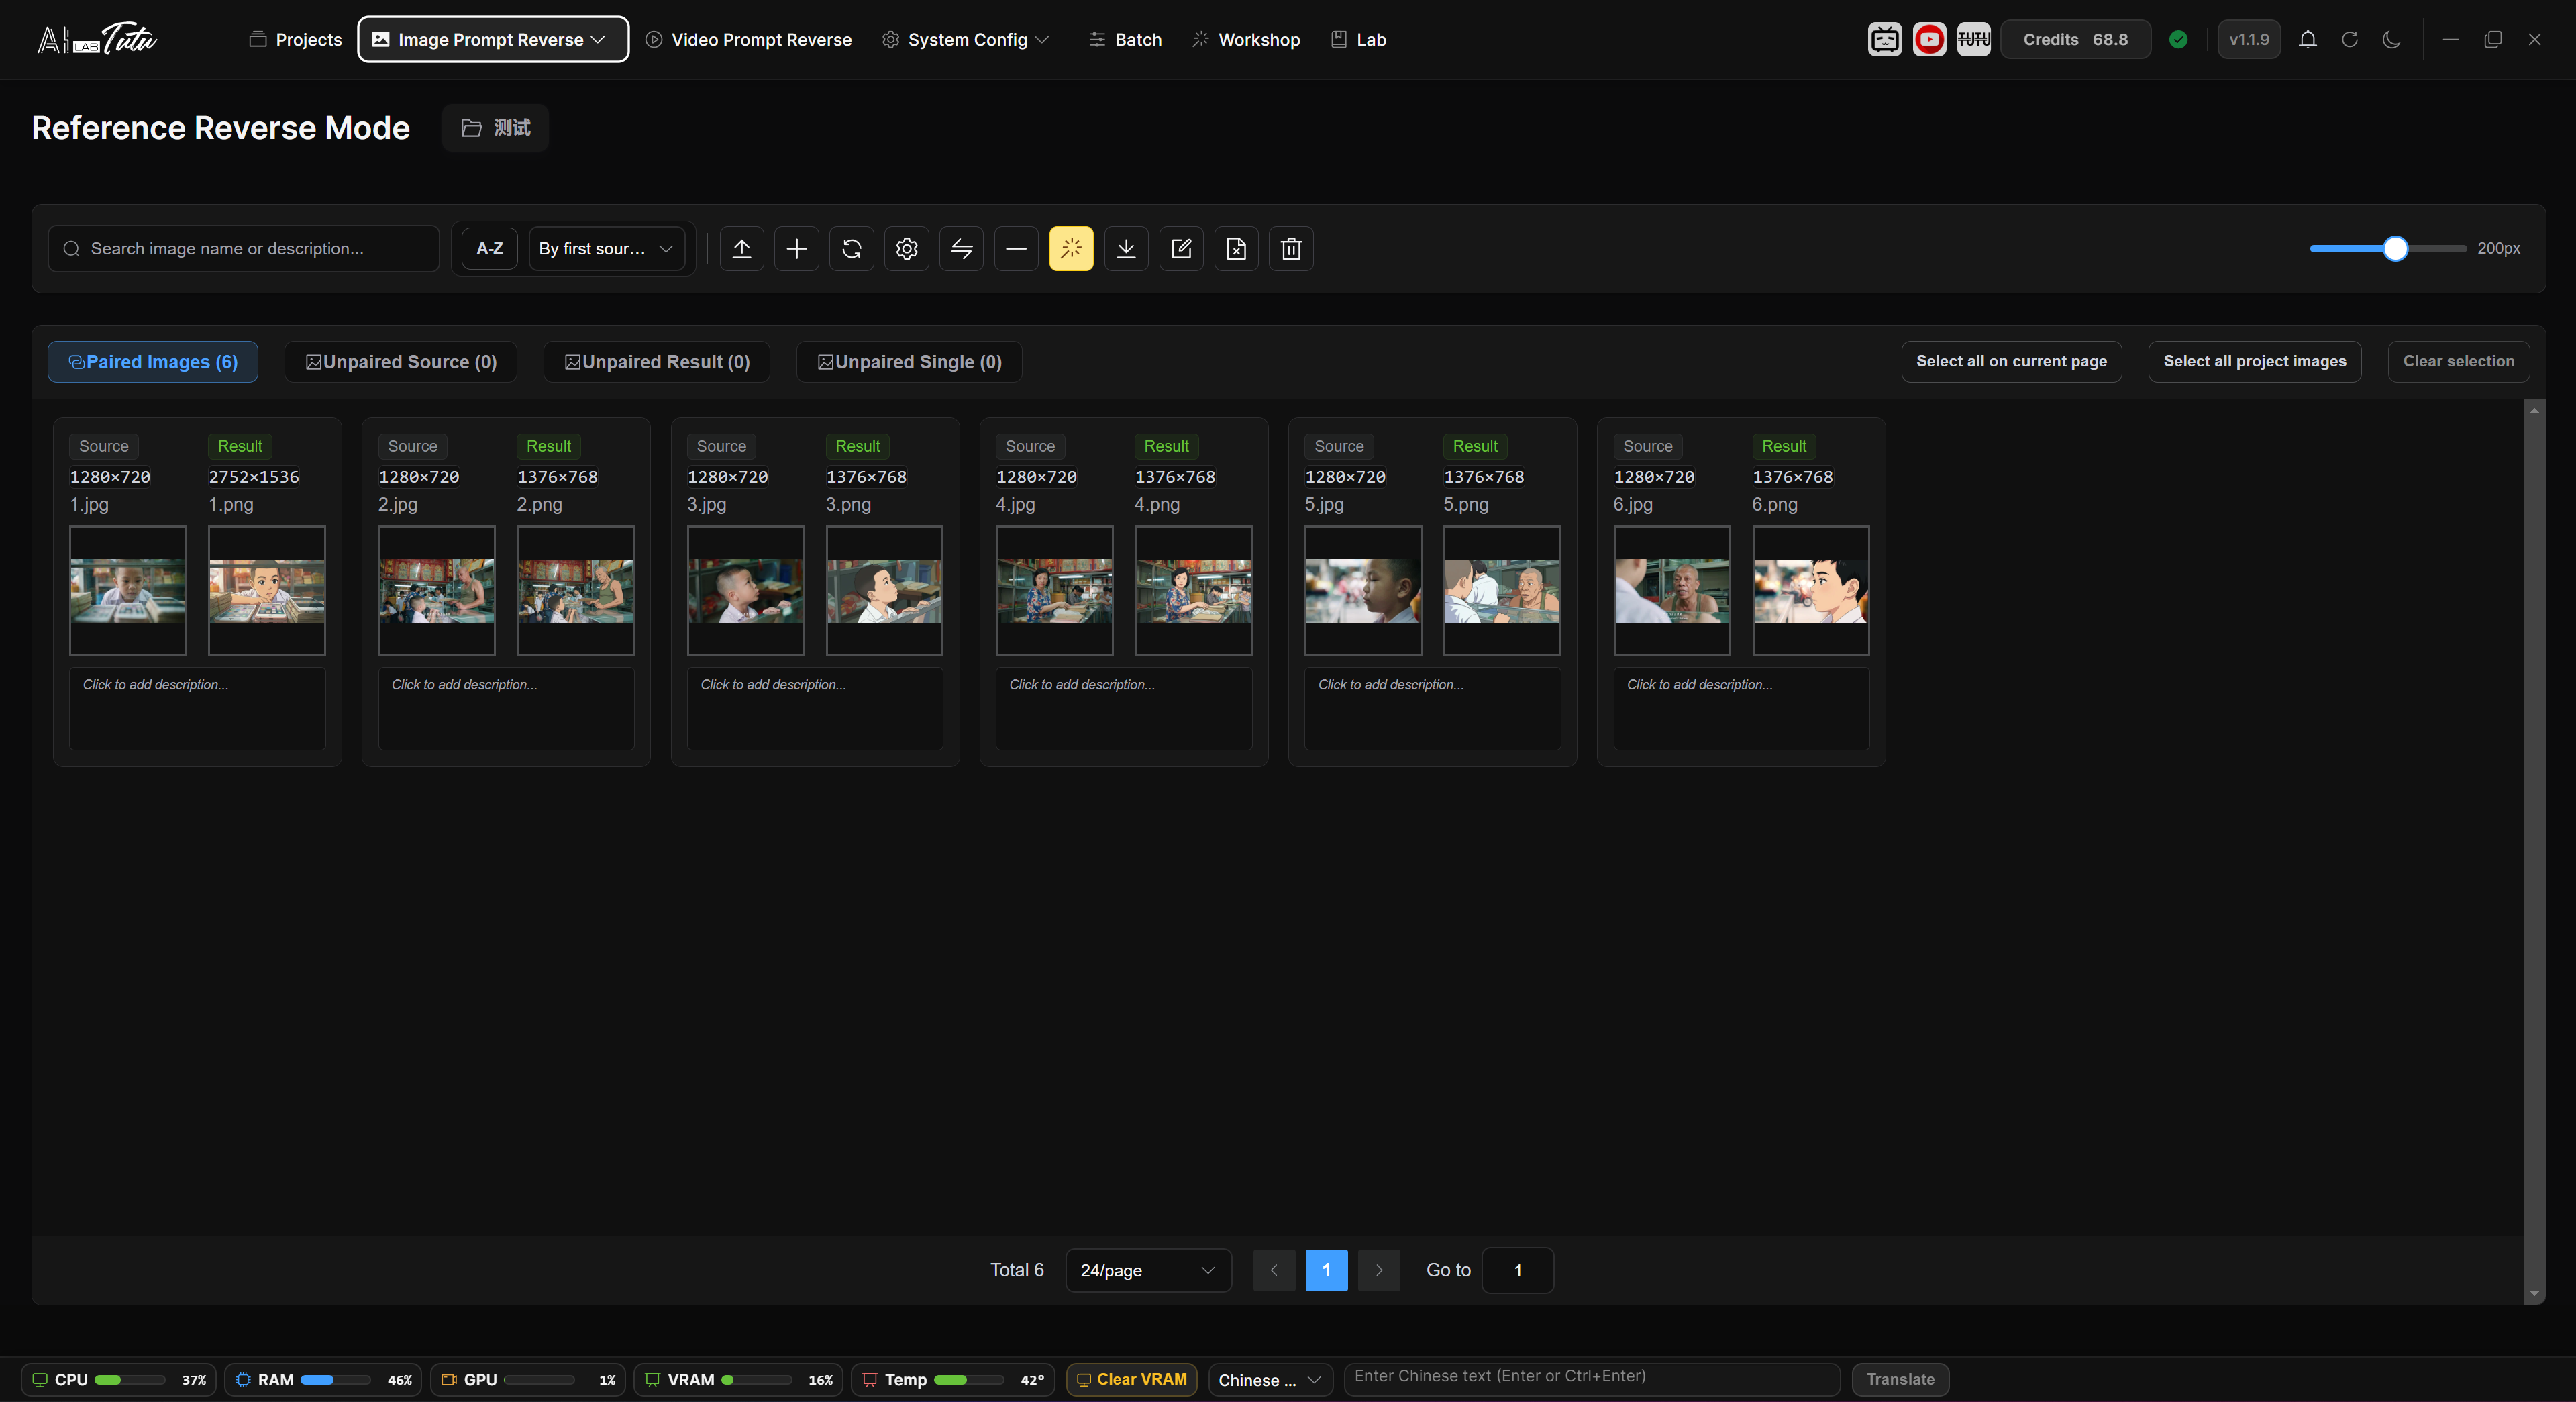
Task: Select the 1.png result thumbnail
Action: pos(266,591)
